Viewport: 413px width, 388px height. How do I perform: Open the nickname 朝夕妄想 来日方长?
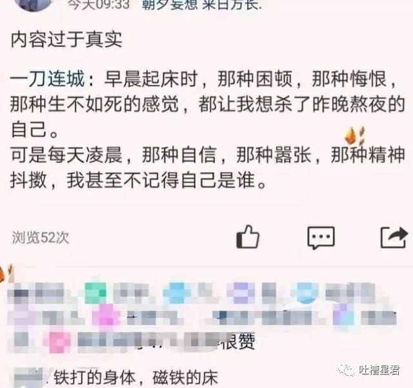click(x=201, y=5)
